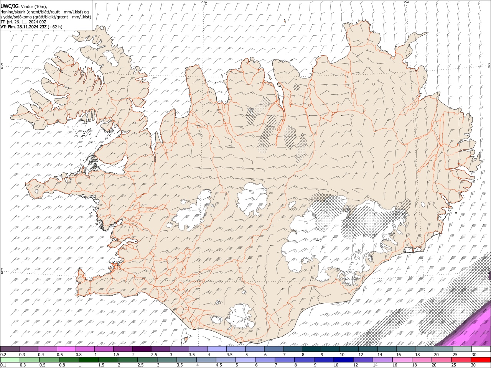
Task: Pick the grey-teal 18 swatch in the upper legend row
Action: point(424,349)
